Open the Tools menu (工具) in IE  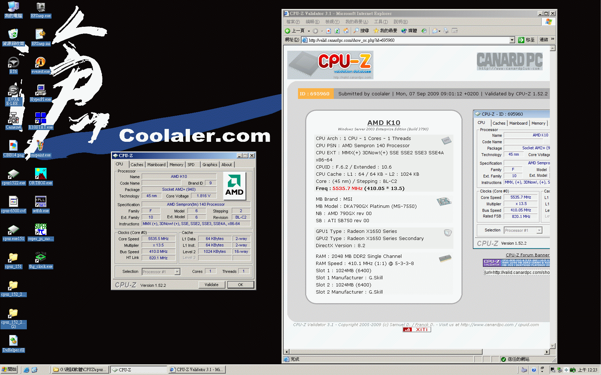(381, 22)
